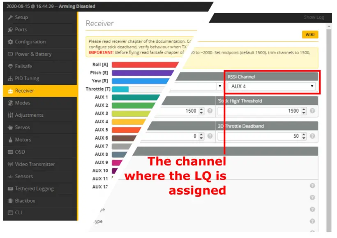Click the Ports plug icon
The height and width of the screenshot is (238, 337).
pyautogui.click(x=10, y=29)
